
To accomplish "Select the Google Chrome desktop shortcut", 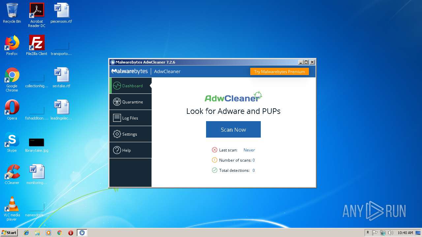I will (x=12, y=80).
